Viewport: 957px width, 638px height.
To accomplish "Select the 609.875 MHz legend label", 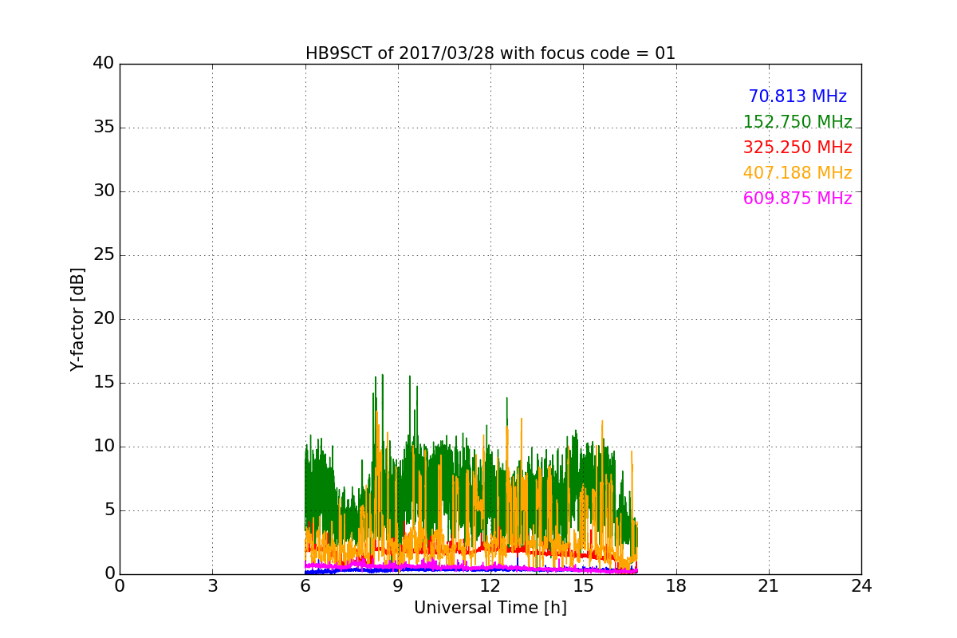I will click(x=797, y=199).
